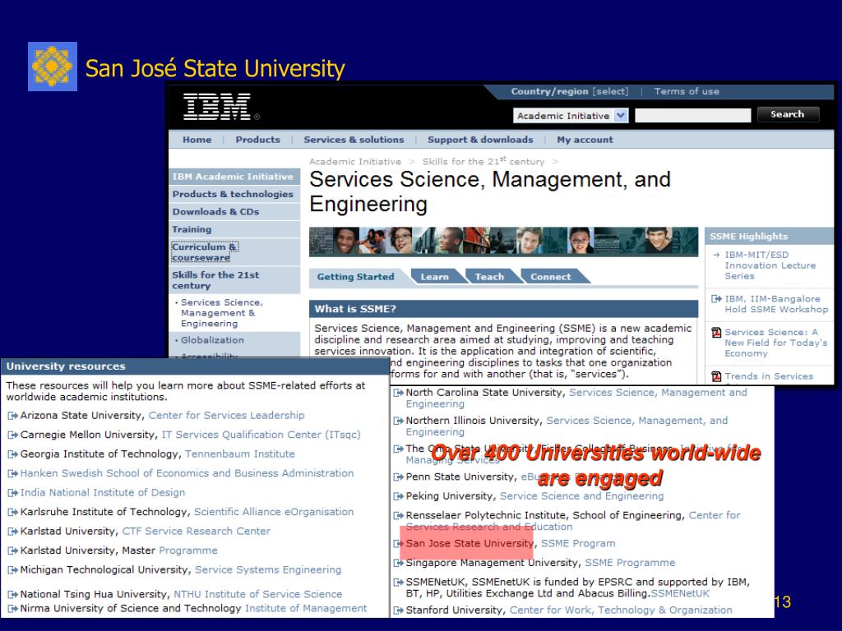
Task: Select Globalization sidebar sub-item
Action: coord(212,340)
